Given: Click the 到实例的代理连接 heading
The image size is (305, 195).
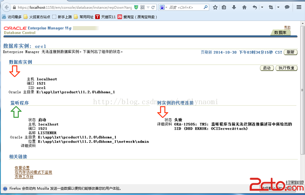Looking at the screenshot, I should pos(175,103).
